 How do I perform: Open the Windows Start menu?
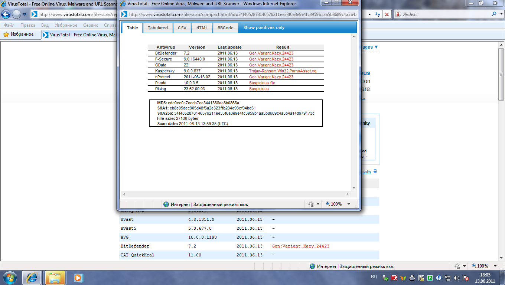point(10,278)
